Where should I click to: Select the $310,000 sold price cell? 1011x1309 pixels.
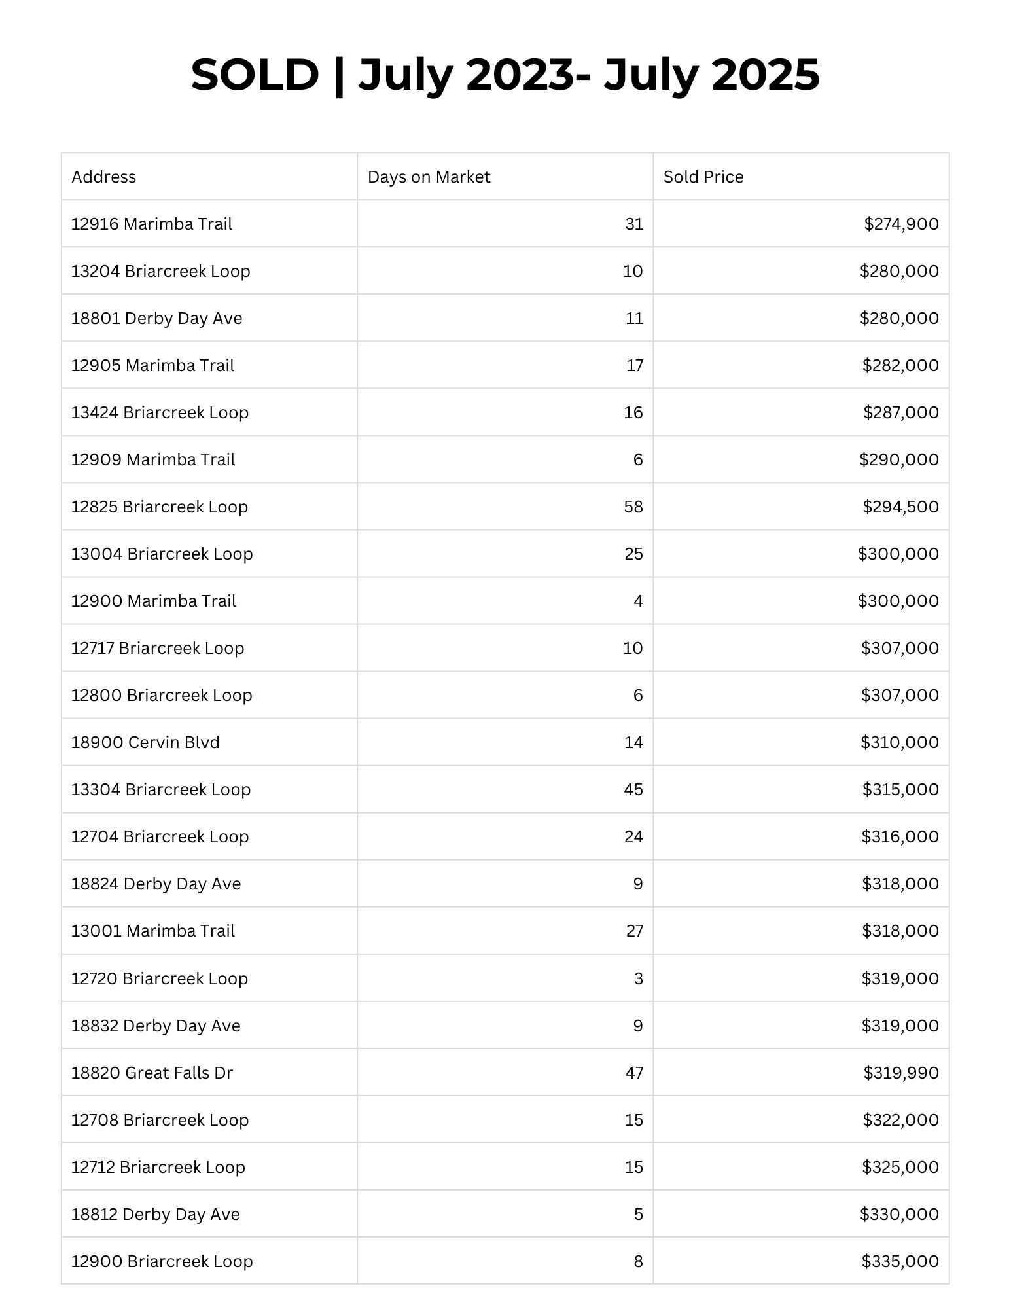[900, 742]
